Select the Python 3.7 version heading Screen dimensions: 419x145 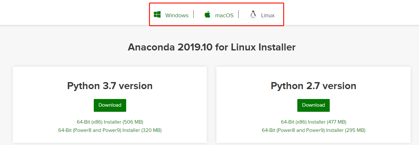(110, 86)
